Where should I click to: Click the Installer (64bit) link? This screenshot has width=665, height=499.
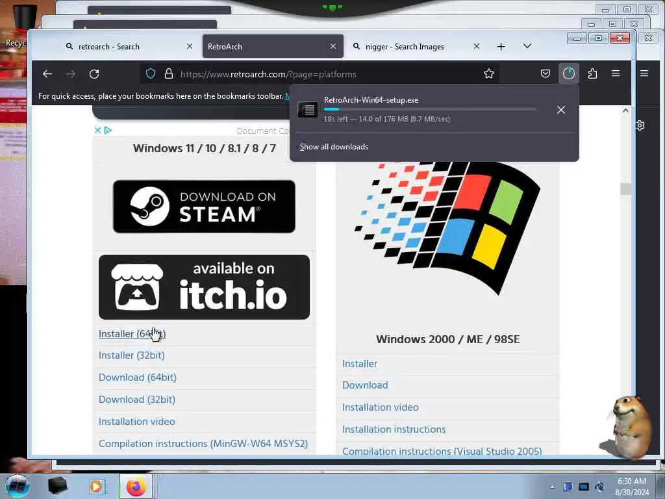132,334
